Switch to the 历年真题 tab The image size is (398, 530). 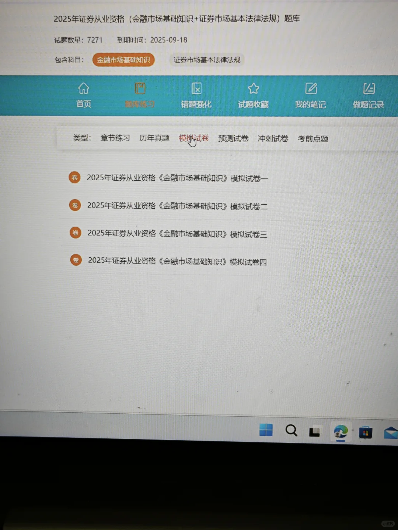click(154, 138)
